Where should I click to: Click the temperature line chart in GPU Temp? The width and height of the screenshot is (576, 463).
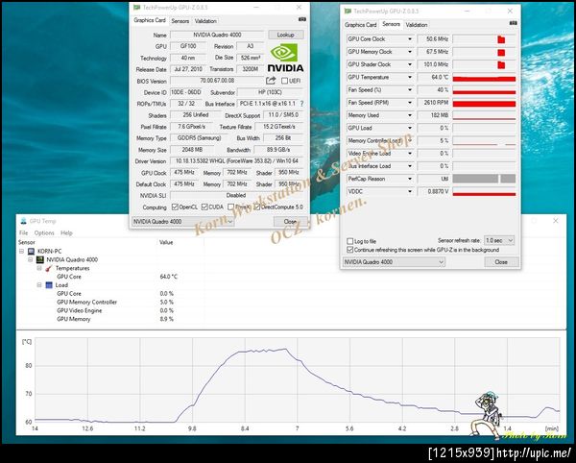(x=297, y=380)
